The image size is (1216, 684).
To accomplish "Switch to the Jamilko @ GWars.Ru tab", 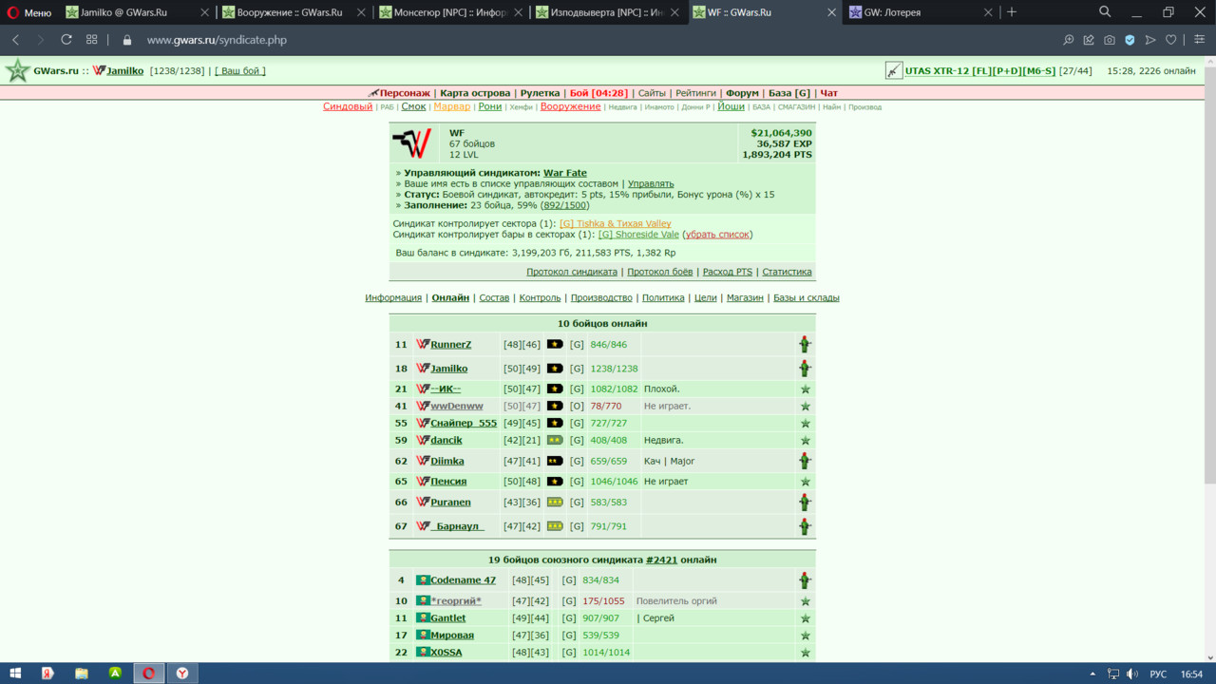I will pos(138,12).
